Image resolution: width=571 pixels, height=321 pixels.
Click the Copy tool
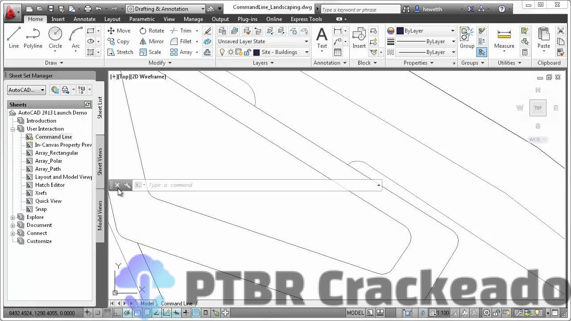click(x=118, y=41)
